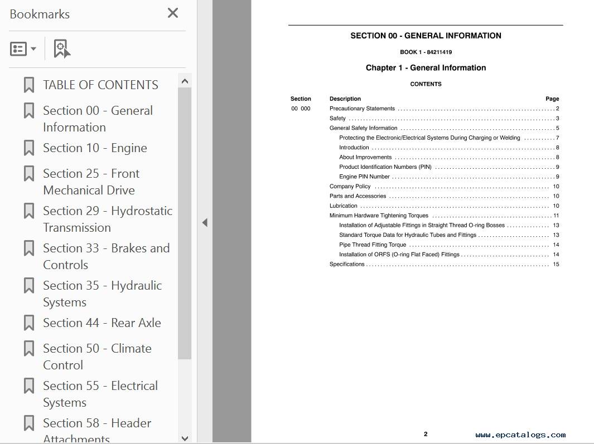Viewport: 594px width, 444px height.
Task: Open Section 55 - Electrical Systems bookmark
Action: click(100, 394)
